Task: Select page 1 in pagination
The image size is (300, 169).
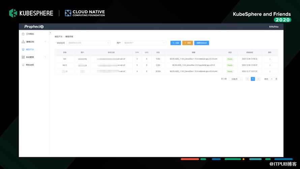Action: (253, 79)
